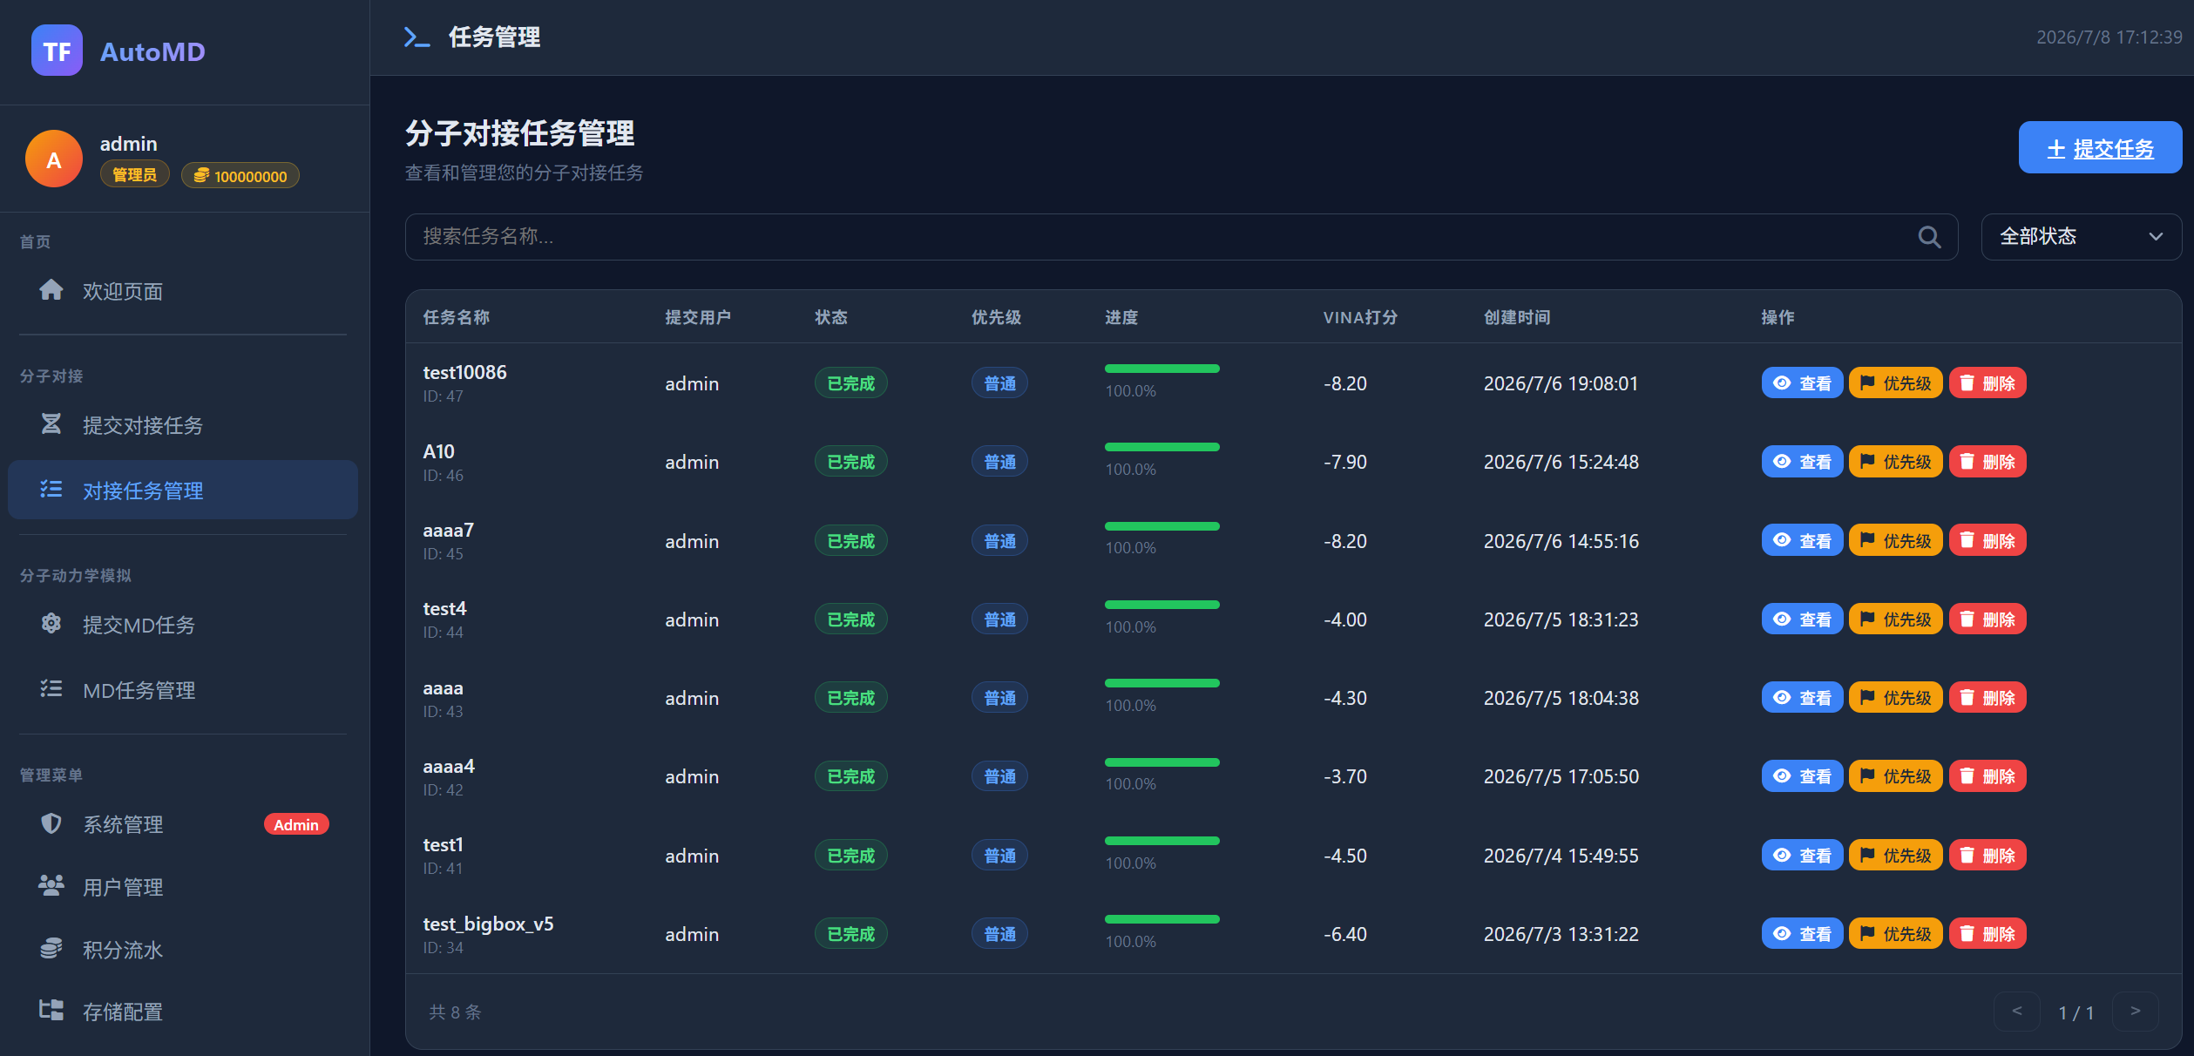The image size is (2194, 1056).
Task: Click progress bar of task test1
Action: pos(1161,841)
